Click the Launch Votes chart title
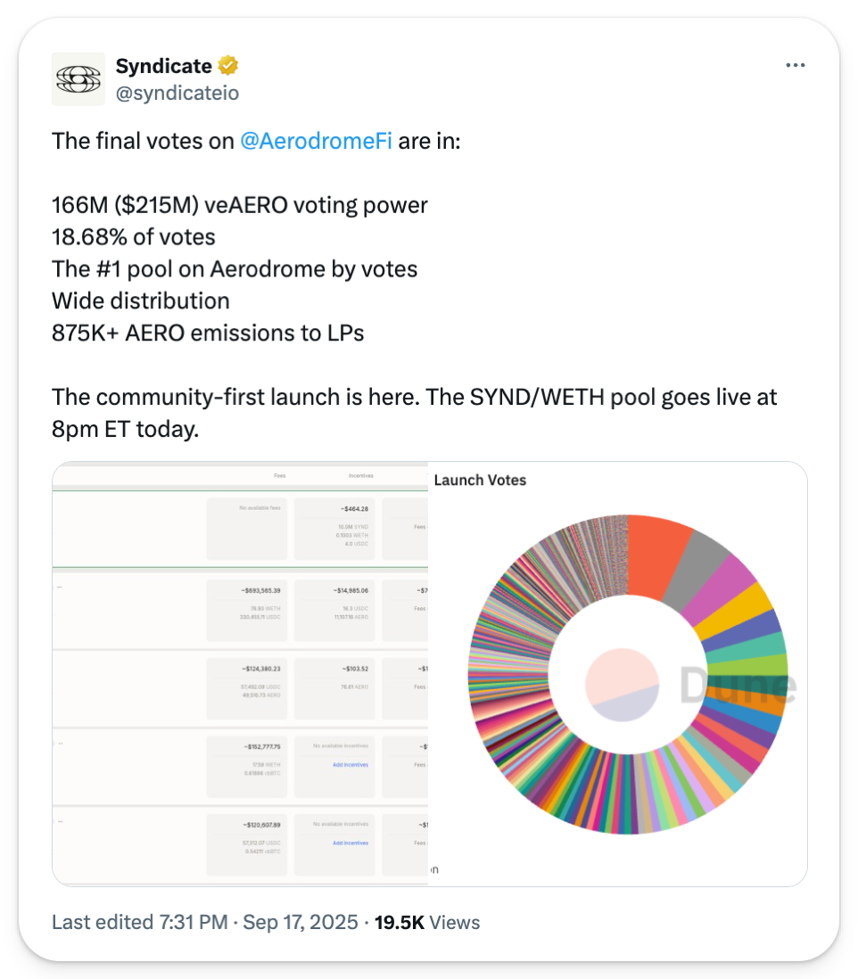This screenshot has height=979, width=858. (x=480, y=480)
